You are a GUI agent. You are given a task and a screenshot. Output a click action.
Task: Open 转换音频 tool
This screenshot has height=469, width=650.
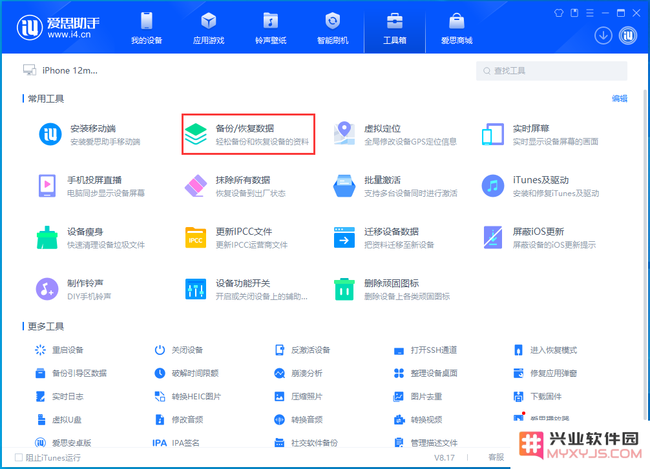pyautogui.click(x=299, y=420)
